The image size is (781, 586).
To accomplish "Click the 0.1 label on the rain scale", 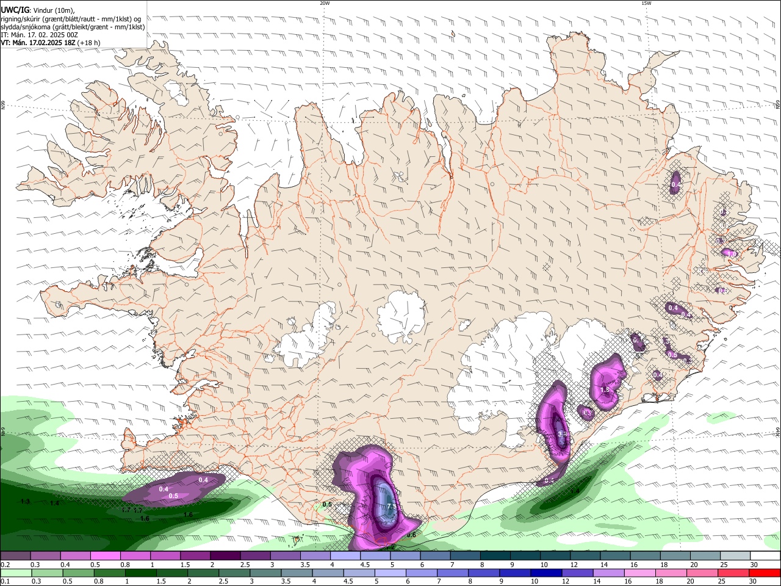I will [x=5, y=582].
